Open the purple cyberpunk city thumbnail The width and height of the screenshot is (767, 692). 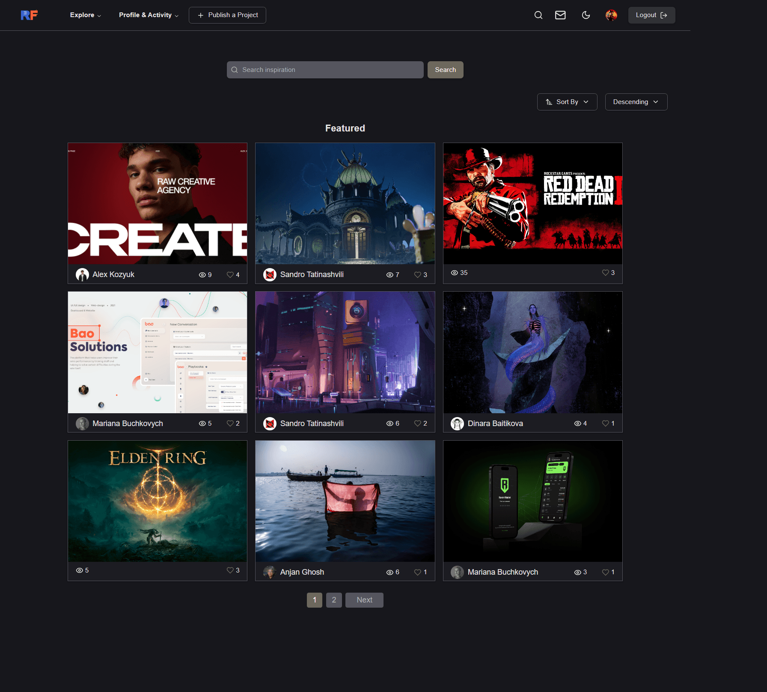[345, 352]
